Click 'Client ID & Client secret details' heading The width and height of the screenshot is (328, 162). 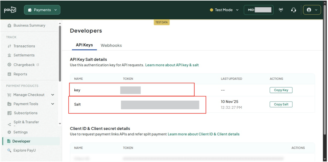click(x=100, y=128)
